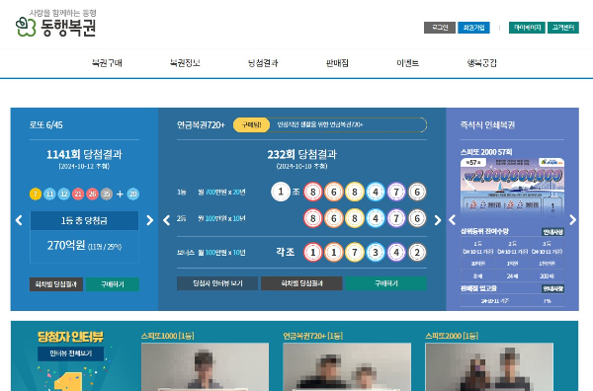Click the blue lotto ball number 11
The width and height of the screenshot is (593, 391).
(x=49, y=194)
